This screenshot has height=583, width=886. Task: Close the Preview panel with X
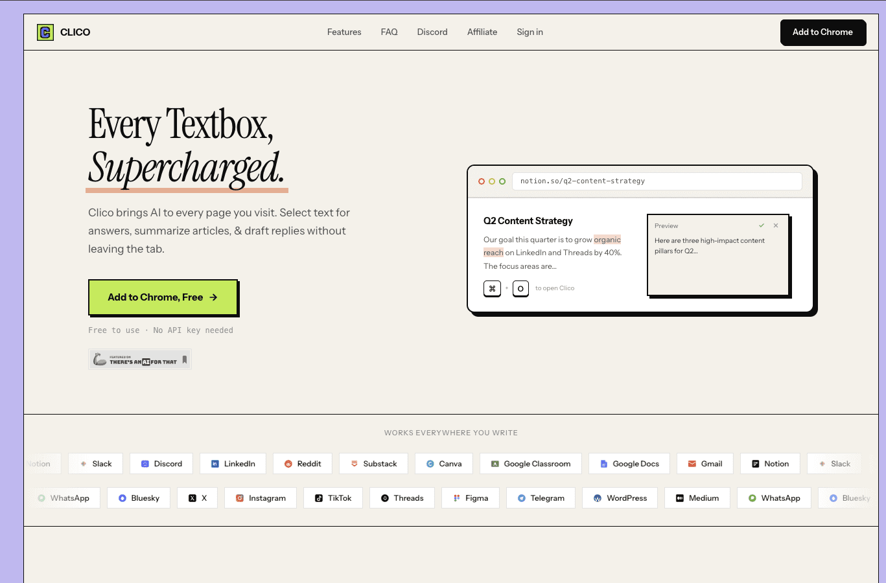(x=776, y=225)
